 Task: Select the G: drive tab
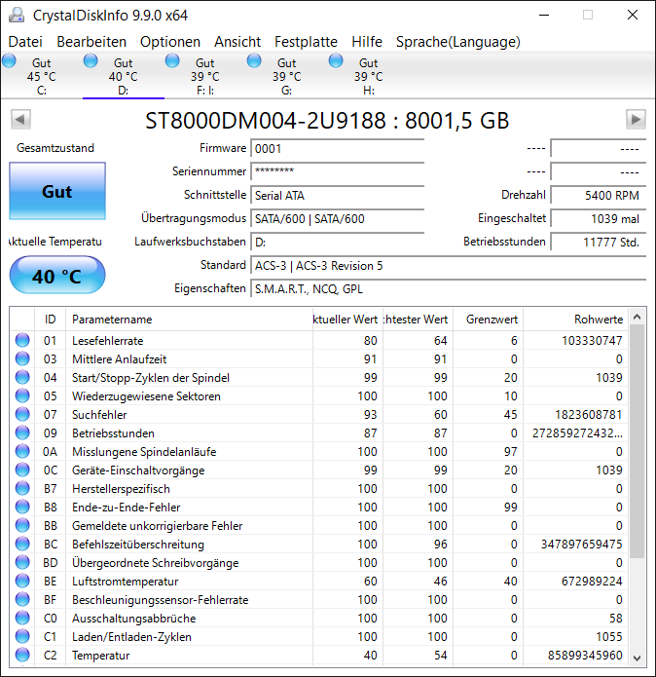coord(286,76)
